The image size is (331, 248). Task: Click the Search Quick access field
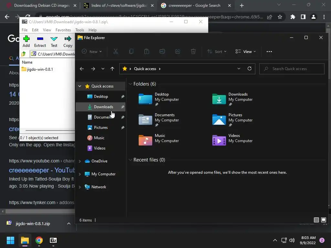click(292, 69)
